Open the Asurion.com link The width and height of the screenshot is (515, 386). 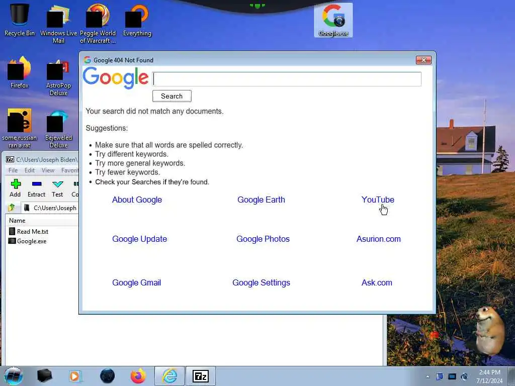pyautogui.click(x=379, y=239)
